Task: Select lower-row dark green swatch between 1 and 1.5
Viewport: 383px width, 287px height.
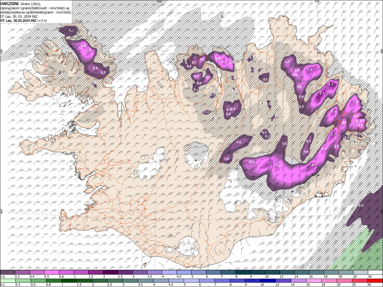Action: click(x=69, y=281)
